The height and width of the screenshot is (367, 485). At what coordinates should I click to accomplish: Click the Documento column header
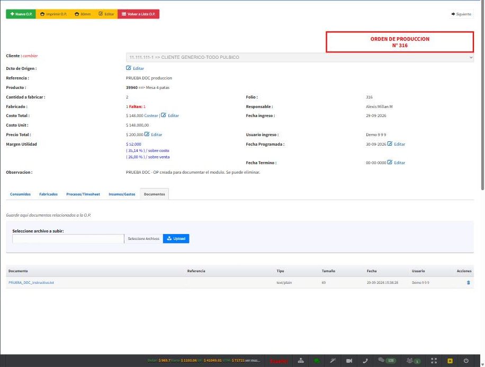pyautogui.click(x=18, y=271)
